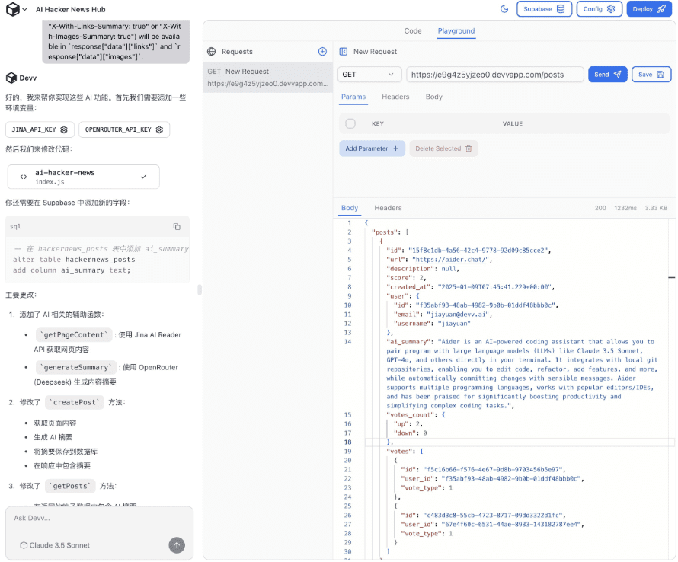Open the Supabase database settings
The width and height of the screenshot is (678, 562).
point(544,9)
